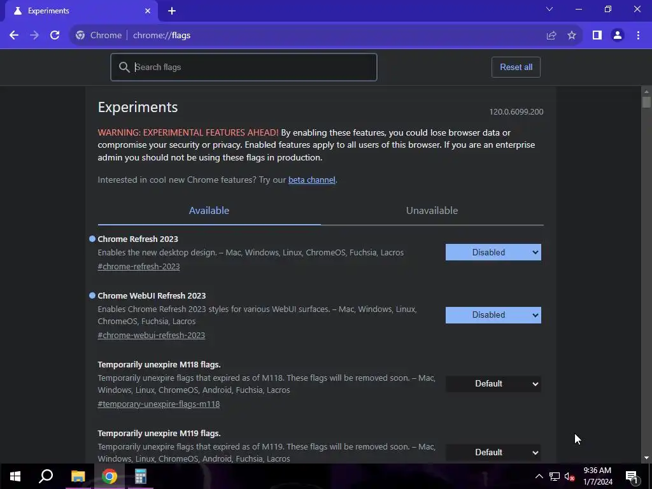Image resolution: width=652 pixels, height=489 pixels.
Task: Open the Chrome WebUI Refresh 2023 dropdown
Action: coord(493,315)
